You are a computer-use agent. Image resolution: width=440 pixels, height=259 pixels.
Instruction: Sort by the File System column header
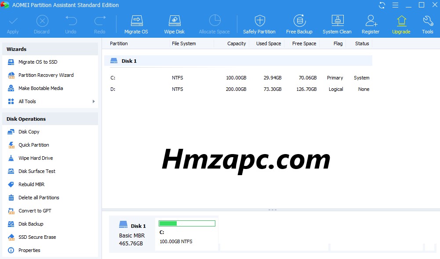point(184,43)
